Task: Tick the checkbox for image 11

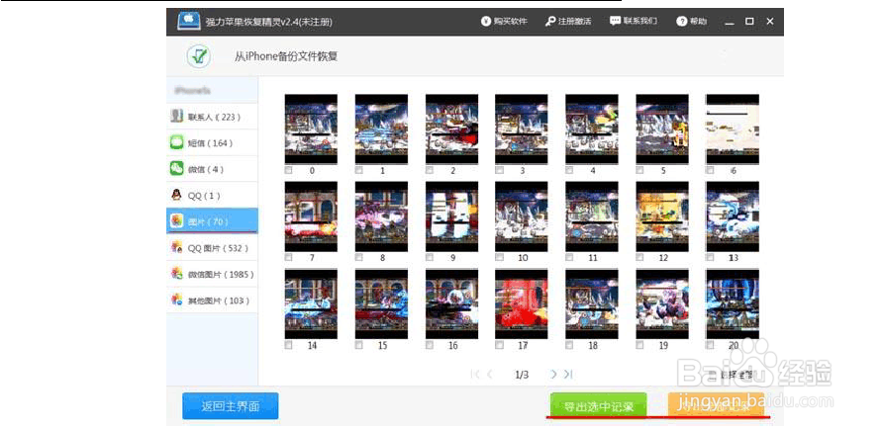Action: [x=569, y=257]
